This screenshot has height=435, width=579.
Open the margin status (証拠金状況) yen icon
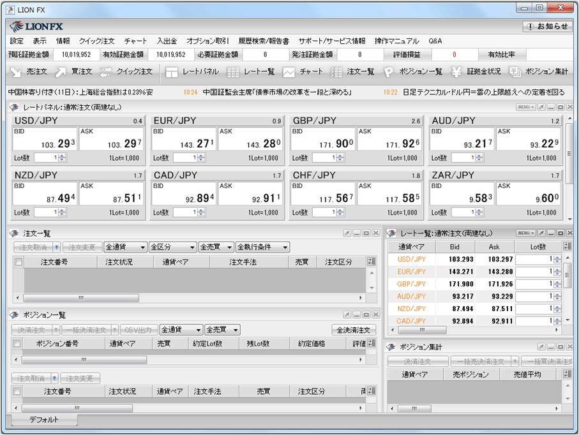(x=456, y=71)
